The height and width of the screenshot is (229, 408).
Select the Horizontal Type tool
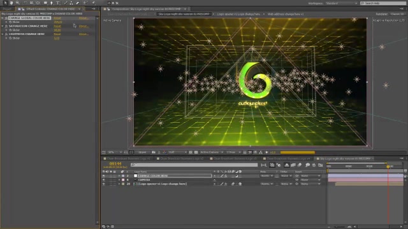click(58, 3)
